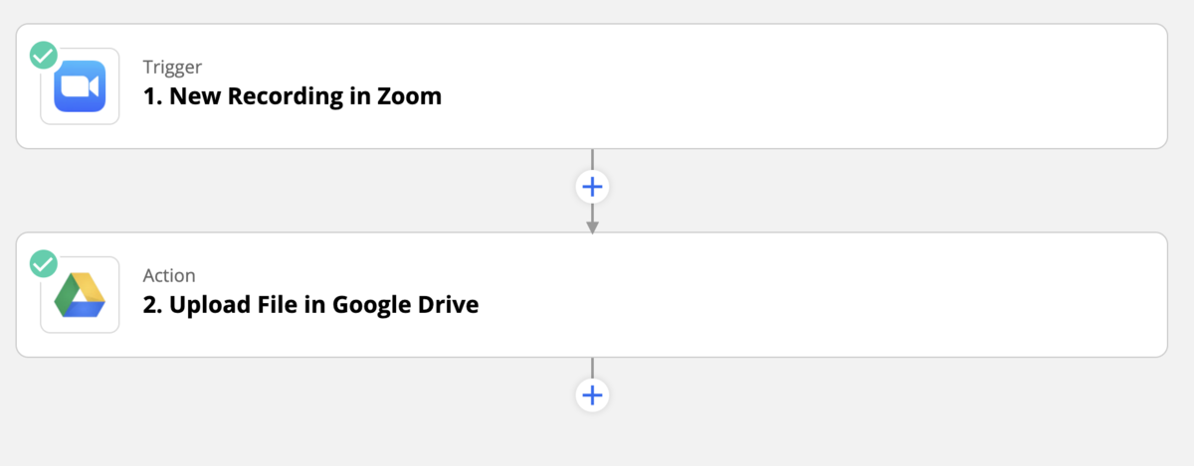
Task: Click the arrowhead pointing to the action step
Action: click(x=592, y=228)
